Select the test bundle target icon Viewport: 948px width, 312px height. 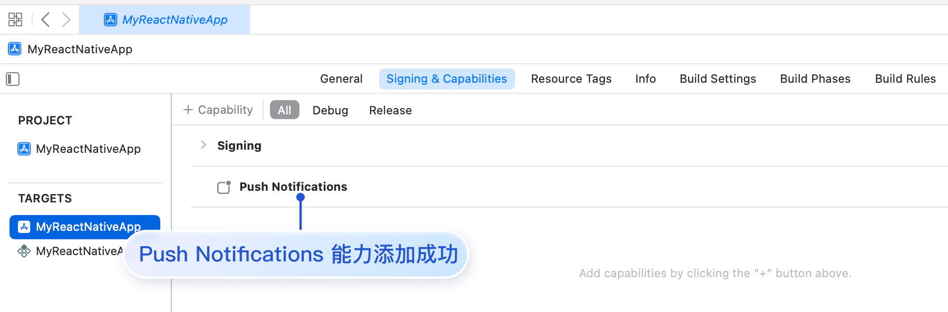[x=24, y=251]
